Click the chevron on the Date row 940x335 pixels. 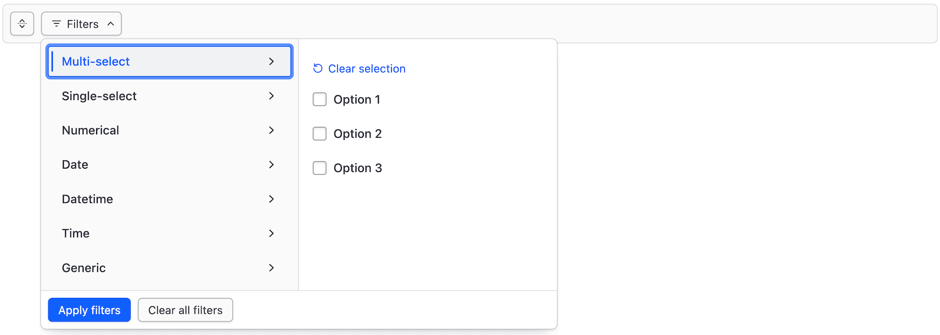(x=272, y=165)
